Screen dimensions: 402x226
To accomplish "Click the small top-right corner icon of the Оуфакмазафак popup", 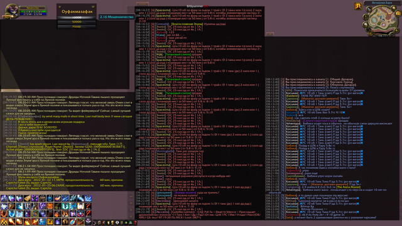I will (93, 7).
